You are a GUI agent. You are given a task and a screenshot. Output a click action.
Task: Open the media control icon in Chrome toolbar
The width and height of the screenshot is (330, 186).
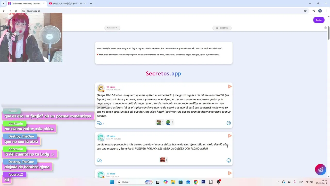(314, 11)
